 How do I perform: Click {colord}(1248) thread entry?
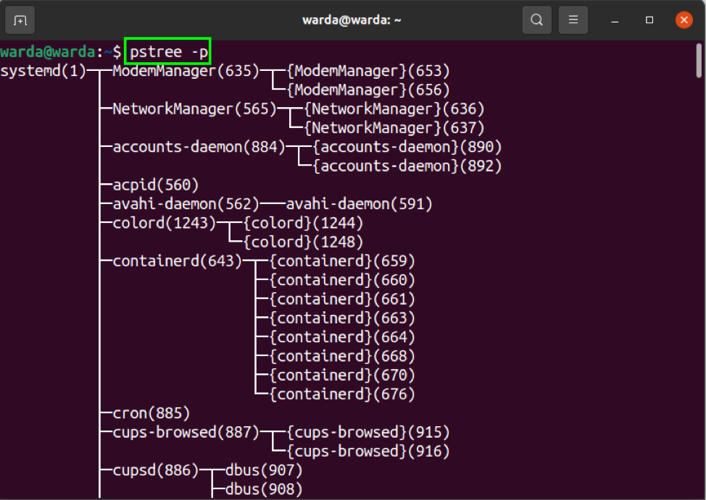tap(303, 242)
